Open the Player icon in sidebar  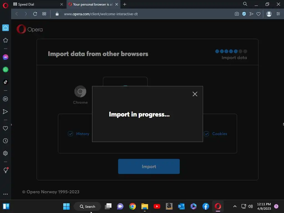point(6,99)
